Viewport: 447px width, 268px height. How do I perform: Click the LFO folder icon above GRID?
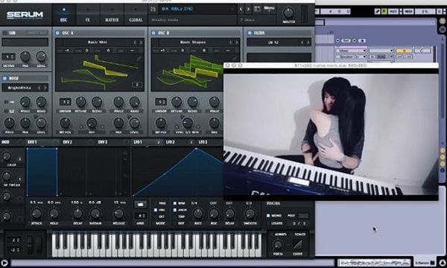[x=140, y=204]
